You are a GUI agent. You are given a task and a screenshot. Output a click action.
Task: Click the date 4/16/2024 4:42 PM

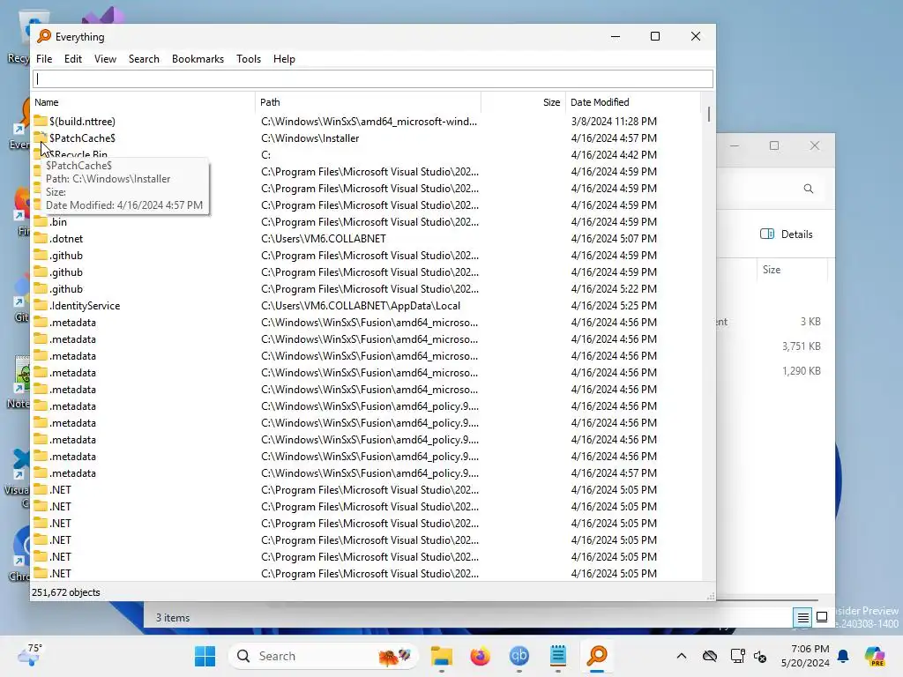[x=614, y=155]
